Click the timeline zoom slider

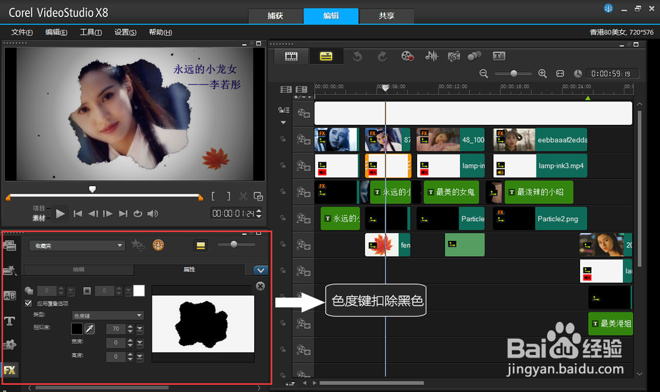[513, 74]
